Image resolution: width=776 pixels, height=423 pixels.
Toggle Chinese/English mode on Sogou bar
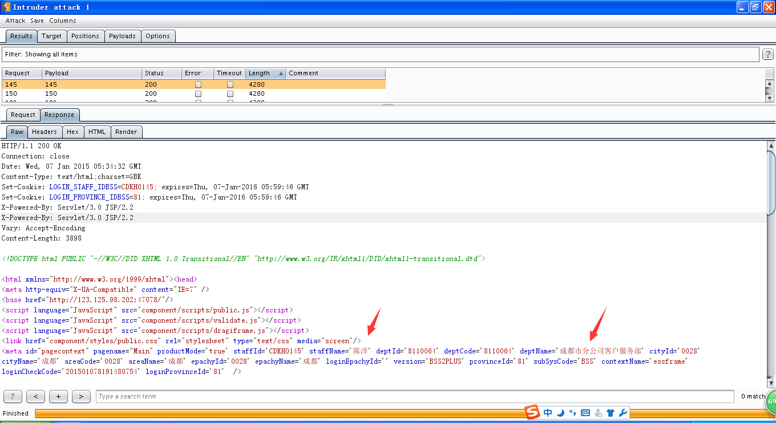[548, 413]
